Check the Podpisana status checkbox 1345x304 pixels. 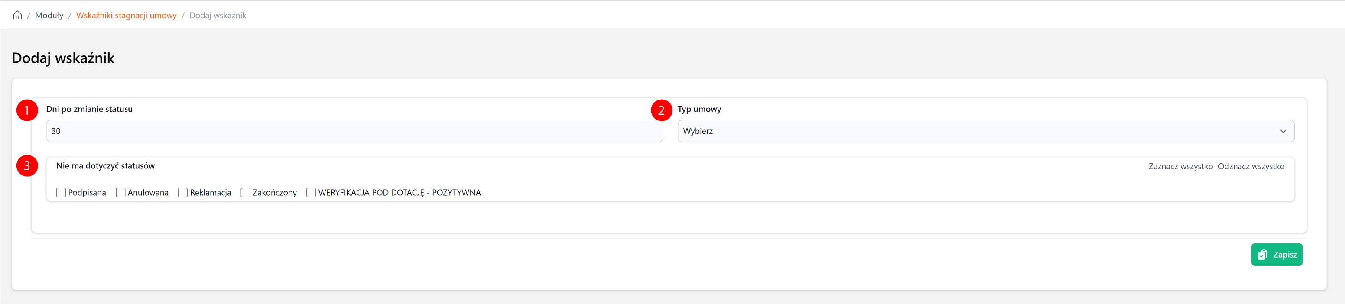(61, 193)
